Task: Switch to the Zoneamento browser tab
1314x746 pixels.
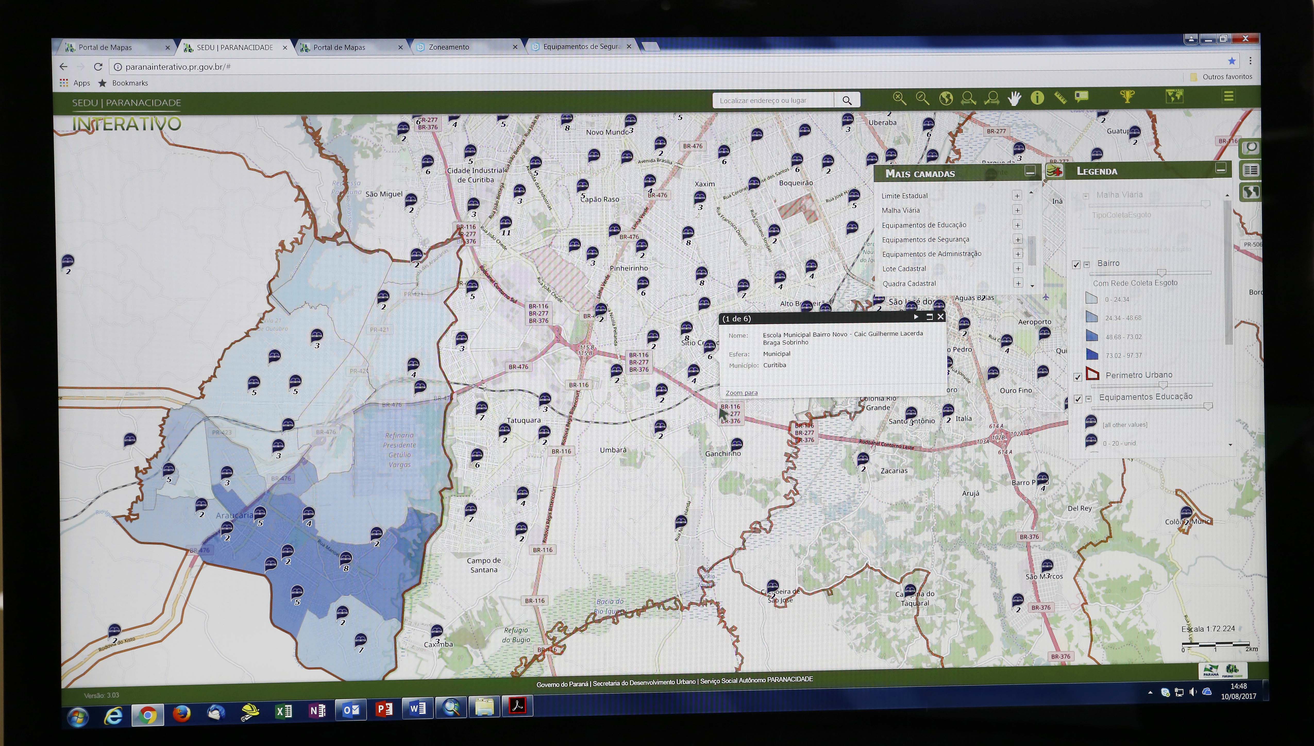Action: (449, 47)
